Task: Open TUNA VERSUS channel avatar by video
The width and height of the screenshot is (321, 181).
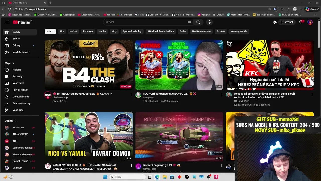Action: [229, 95]
